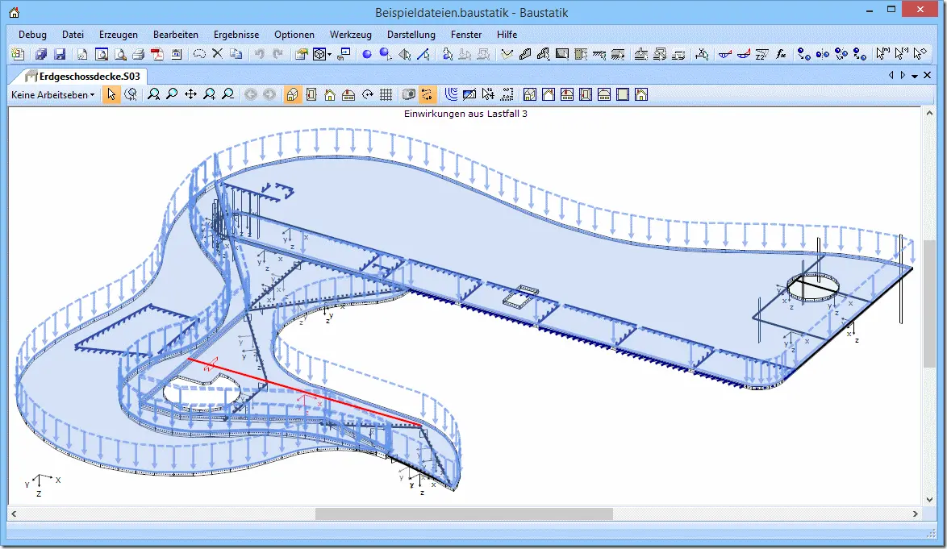Click the grayed next view arrow button
The width and height of the screenshot is (947, 549).
(x=269, y=94)
